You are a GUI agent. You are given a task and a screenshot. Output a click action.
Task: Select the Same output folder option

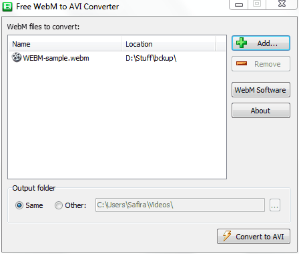[19, 205]
